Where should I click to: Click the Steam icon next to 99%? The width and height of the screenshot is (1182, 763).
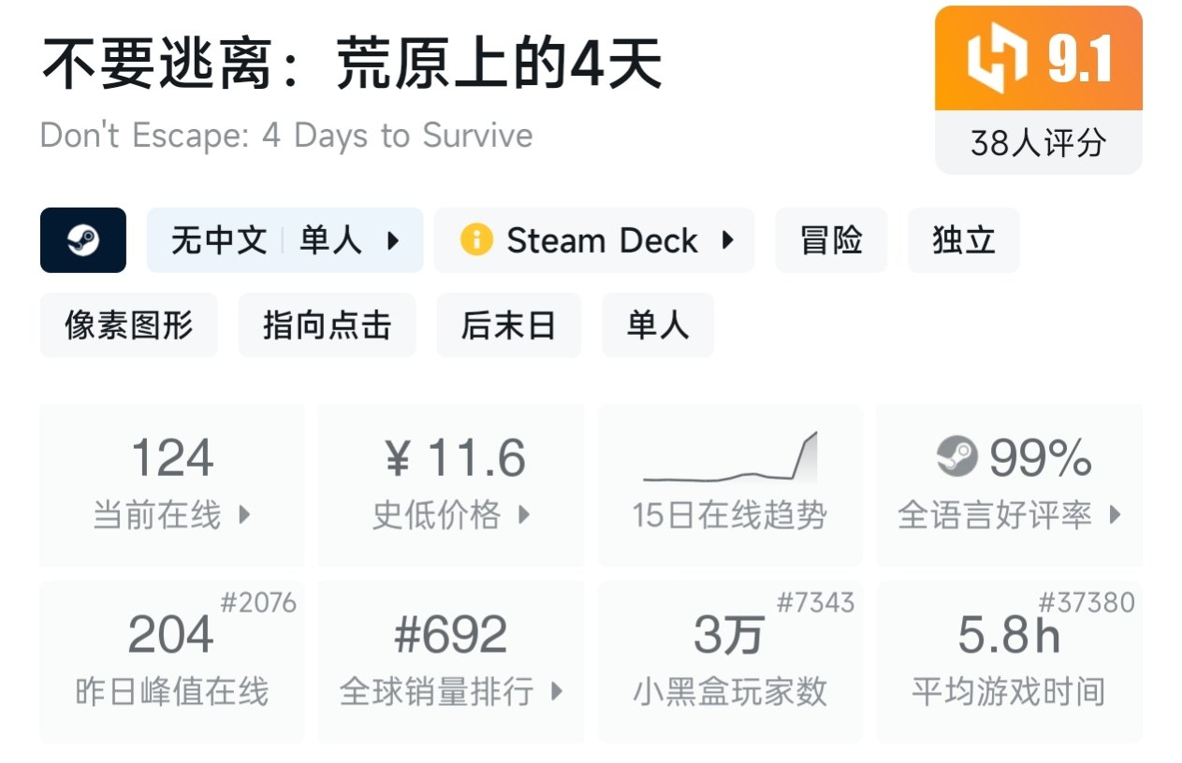[956, 457]
